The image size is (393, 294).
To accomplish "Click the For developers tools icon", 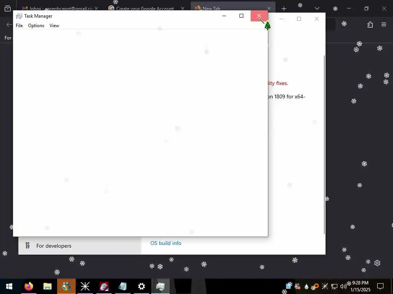I will tap(28, 245).
